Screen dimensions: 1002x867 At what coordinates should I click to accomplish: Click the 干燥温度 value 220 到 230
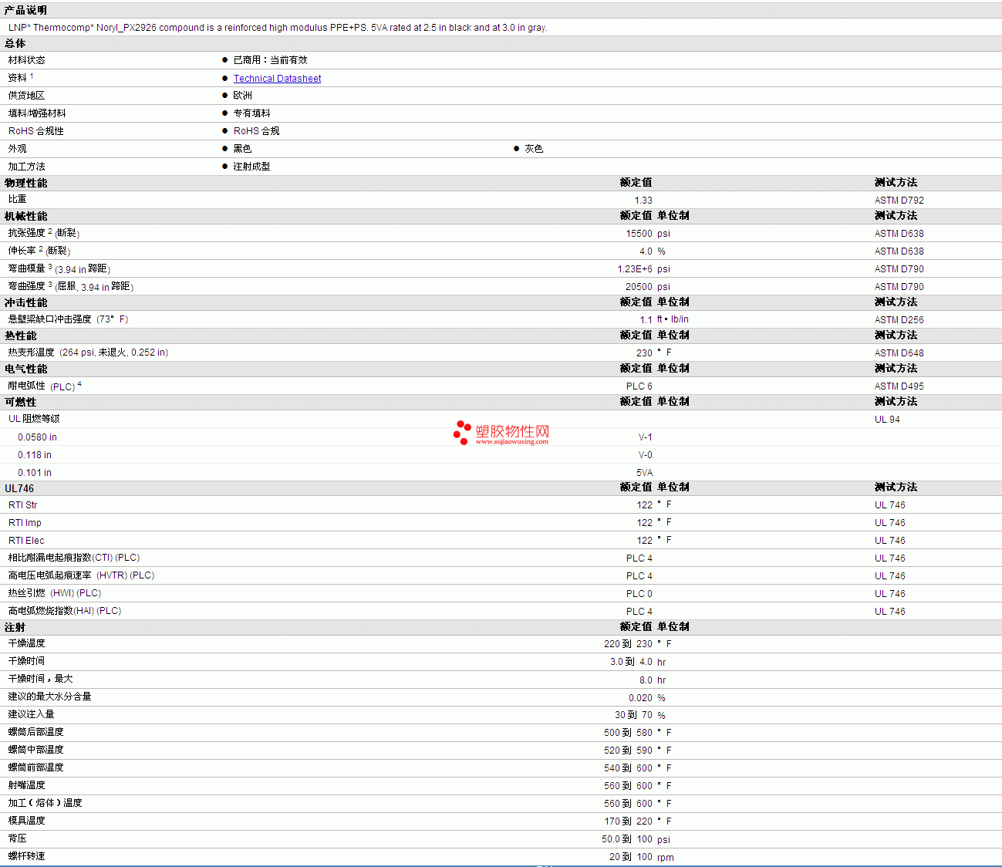click(x=628, y=644)
